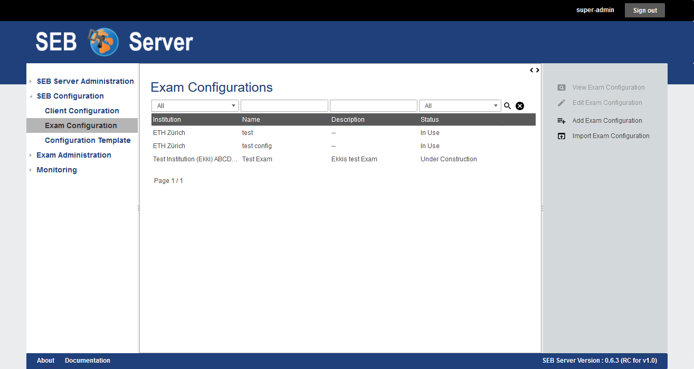Click the SEB Server globe logo
Screen dimensions: 694x369
click(x=104, y=42)
